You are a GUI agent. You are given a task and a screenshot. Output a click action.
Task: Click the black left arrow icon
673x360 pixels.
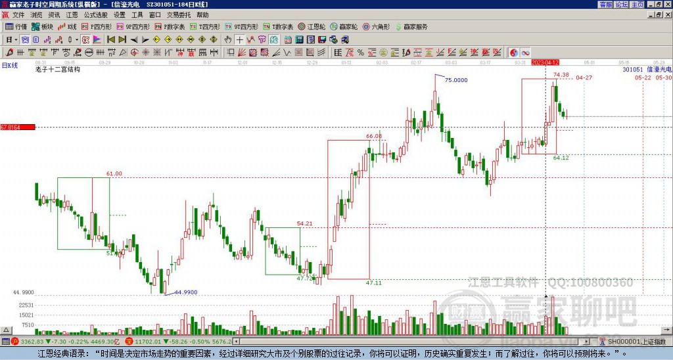tap(134, 40)
